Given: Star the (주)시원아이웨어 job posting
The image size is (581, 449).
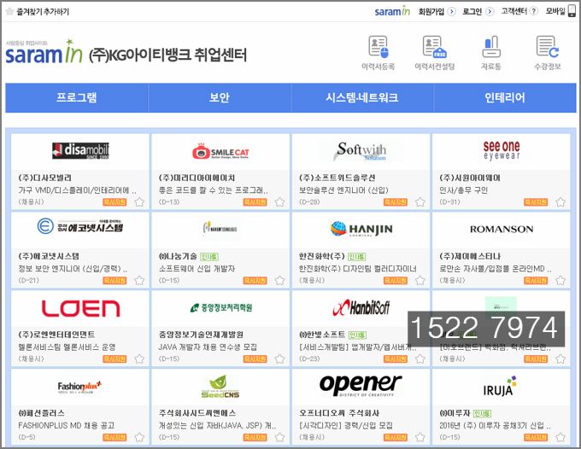Looking at the screenshot, I should tap(560, 202).
